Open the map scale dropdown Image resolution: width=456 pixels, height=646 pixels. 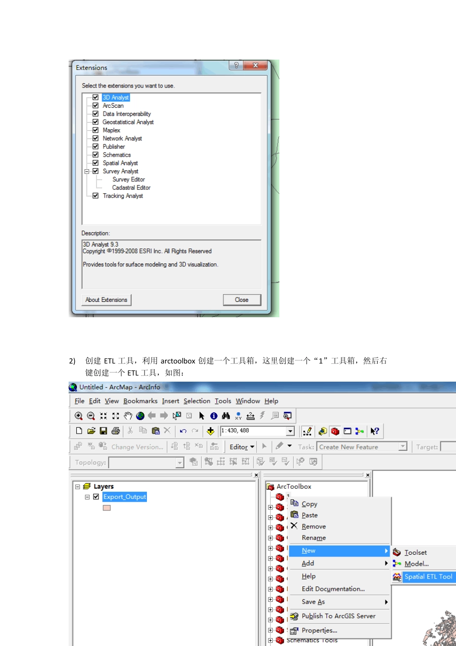[290, 431]
